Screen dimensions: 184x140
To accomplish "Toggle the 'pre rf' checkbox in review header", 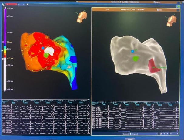I will (x=157, y=10).
